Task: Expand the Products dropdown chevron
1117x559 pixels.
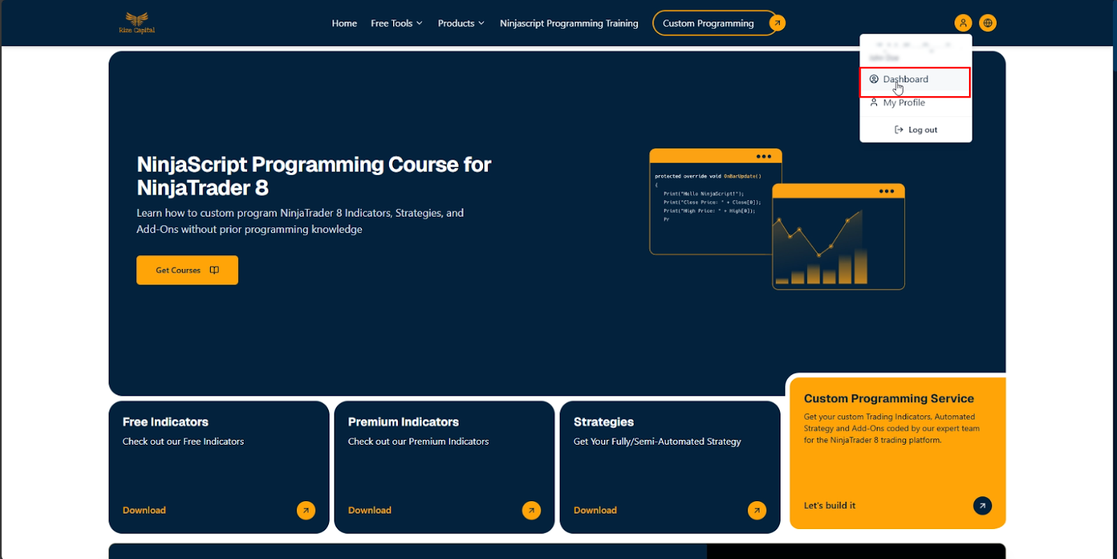Action: tap(481, 23)
